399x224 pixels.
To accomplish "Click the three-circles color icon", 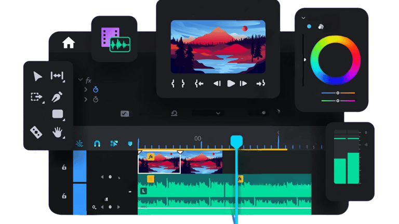I will 321,27.
